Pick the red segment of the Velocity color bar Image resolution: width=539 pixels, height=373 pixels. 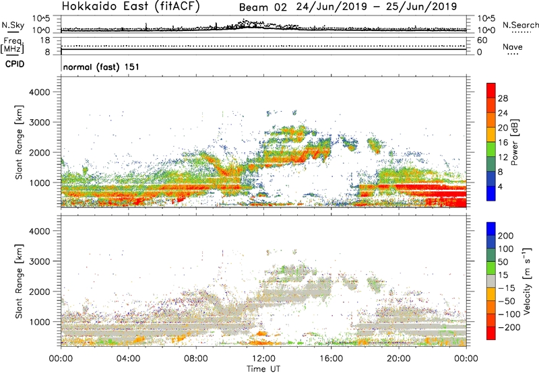pyautogui.click(x=491, y=333)
